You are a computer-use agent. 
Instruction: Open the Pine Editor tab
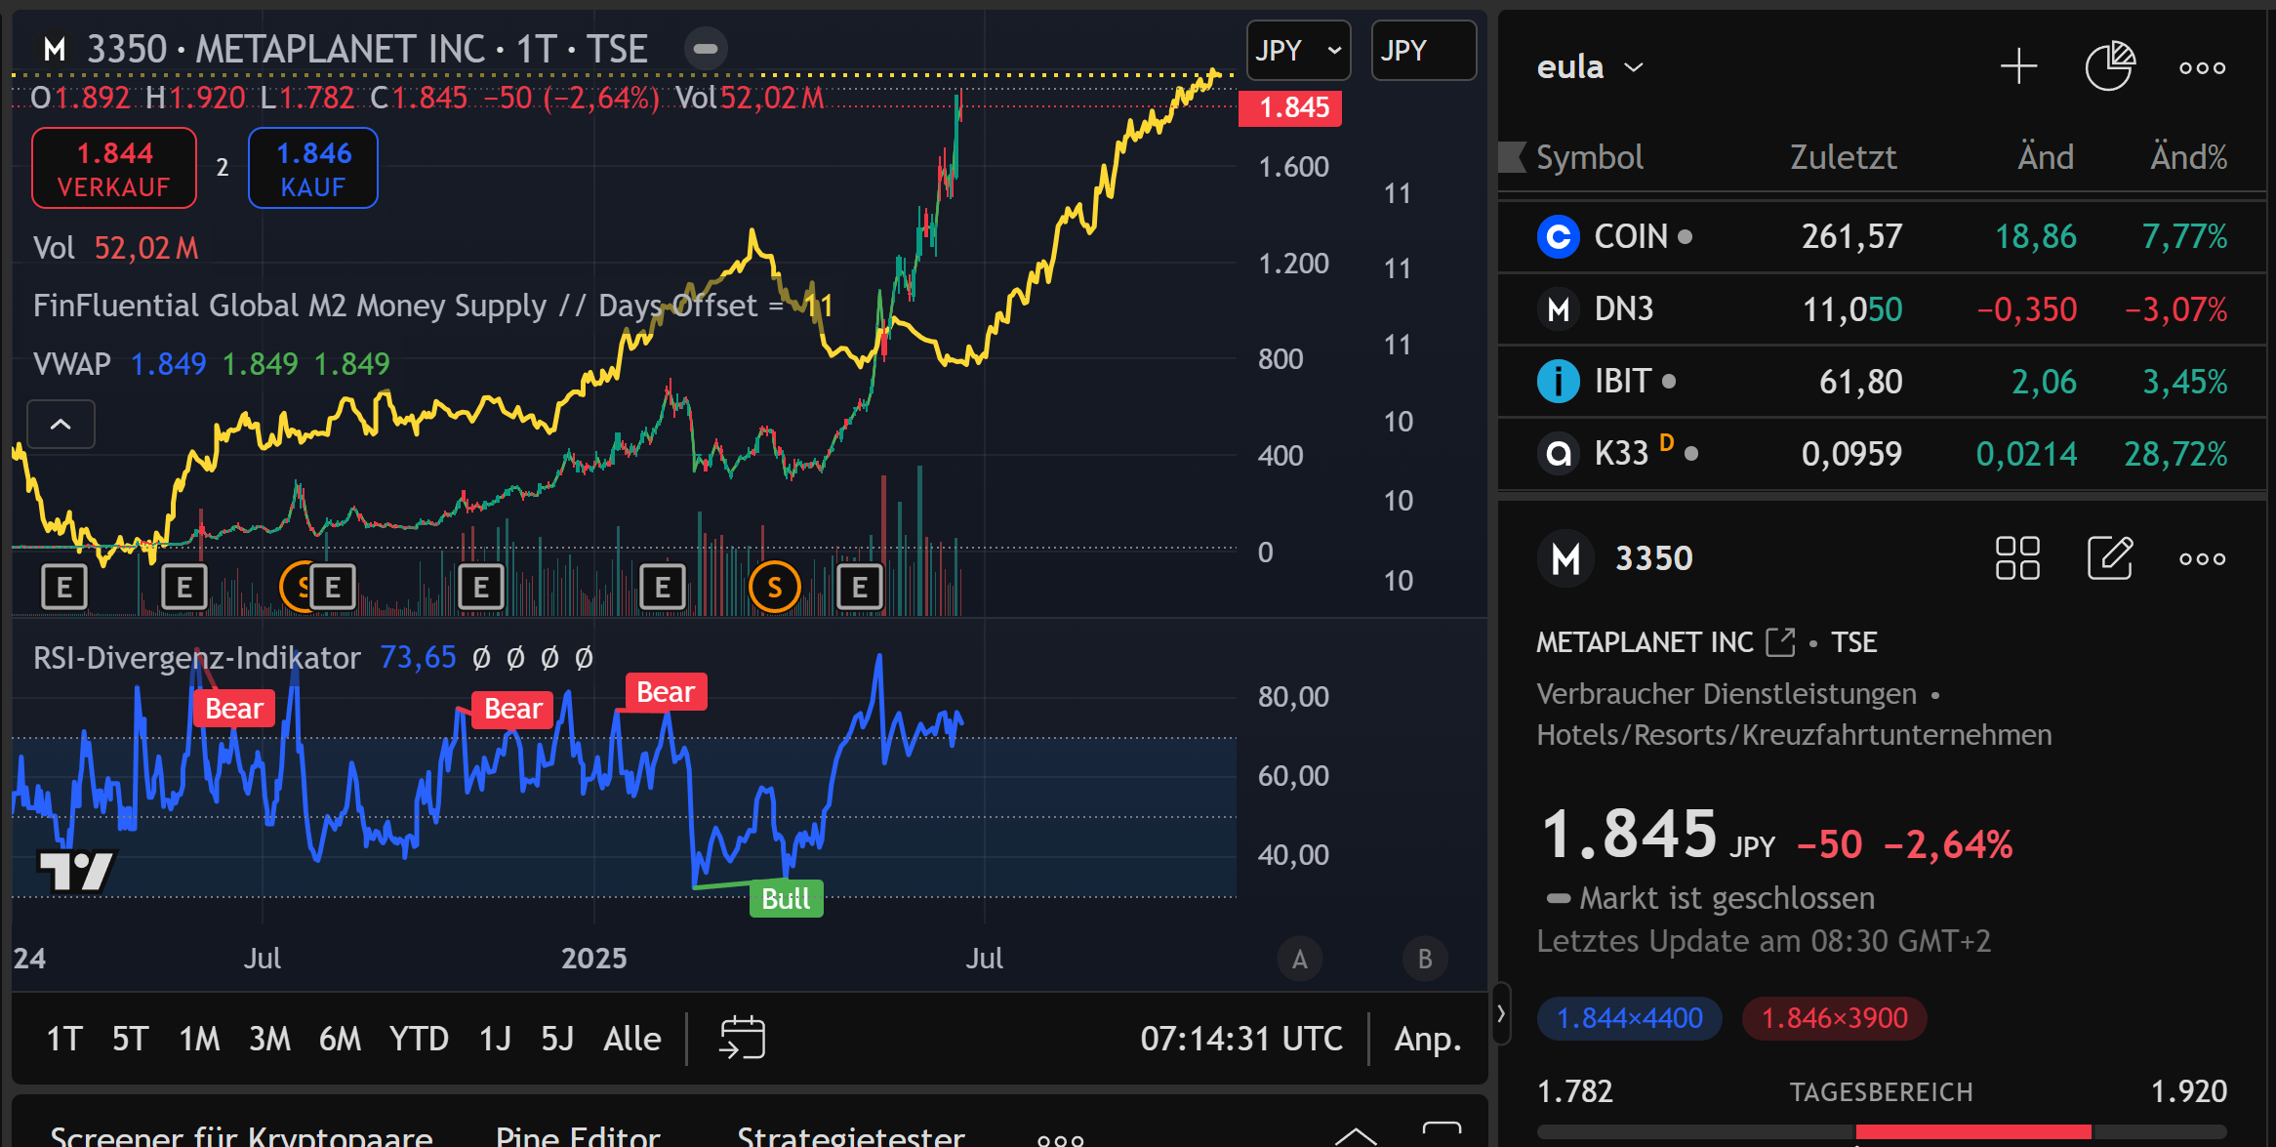pyautogui.click(x=578, y=1136)
